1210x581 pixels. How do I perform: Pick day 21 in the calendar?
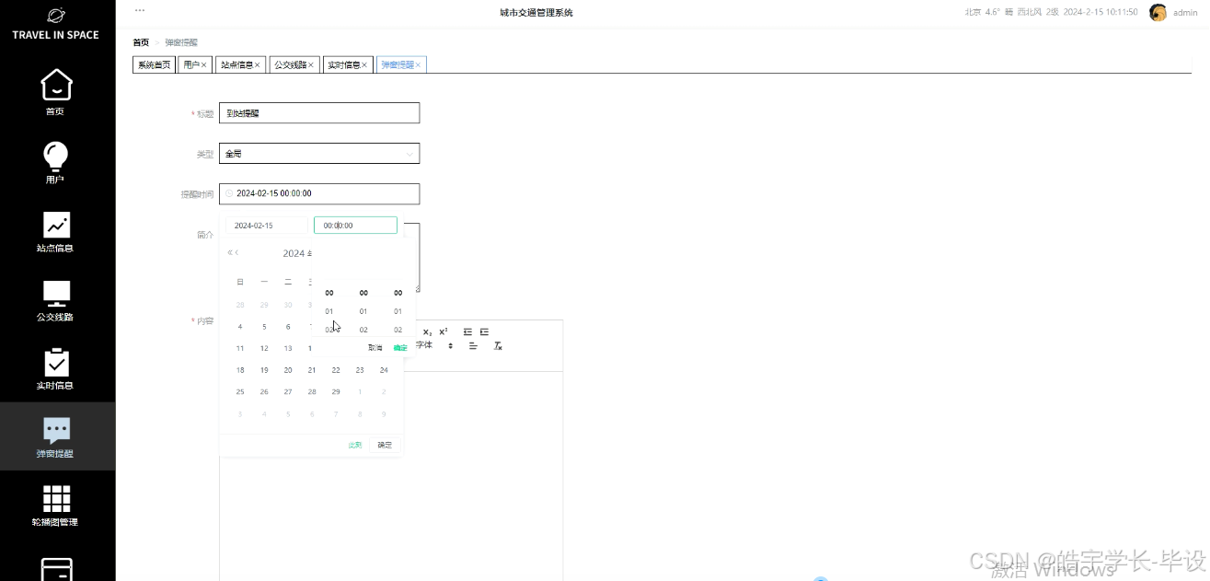[312, 370]
